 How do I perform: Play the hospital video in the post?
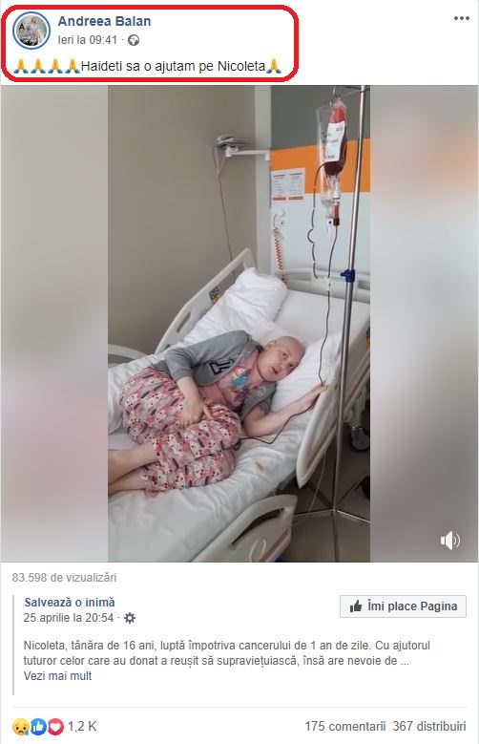(239, 324)
